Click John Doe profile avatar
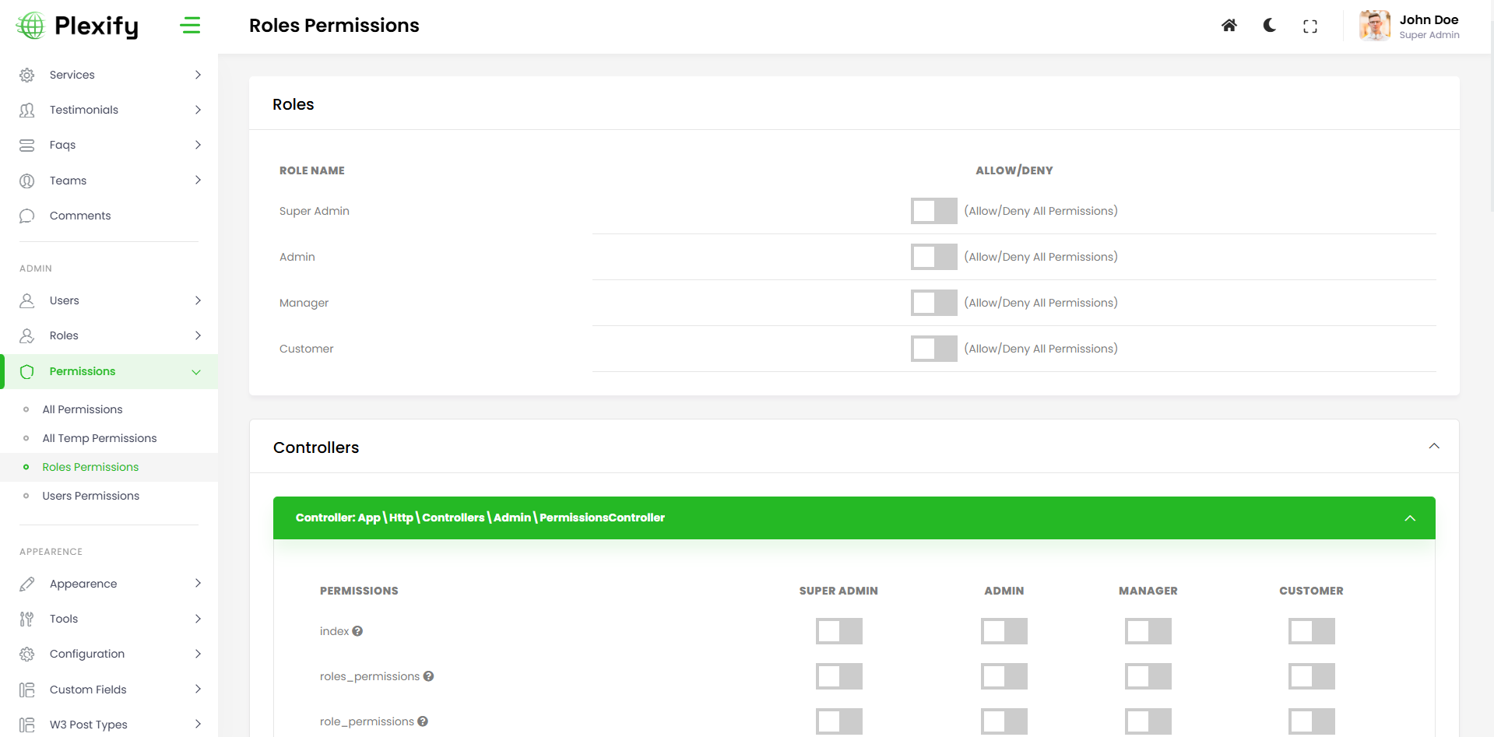The image size is (1494, 737). coord(1374,26)
